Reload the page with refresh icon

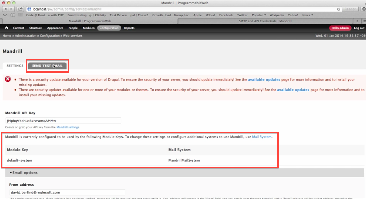tap(339, 9)
